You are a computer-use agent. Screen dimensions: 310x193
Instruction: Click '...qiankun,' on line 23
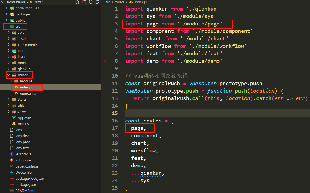click(148, 173)
